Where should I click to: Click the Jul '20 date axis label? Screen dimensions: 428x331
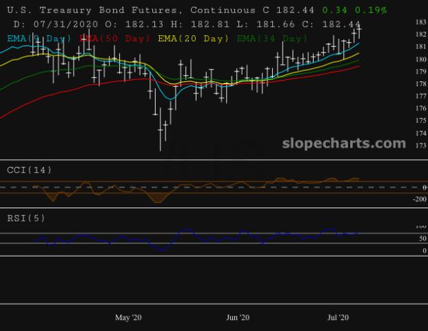click(x=338, y=317)
